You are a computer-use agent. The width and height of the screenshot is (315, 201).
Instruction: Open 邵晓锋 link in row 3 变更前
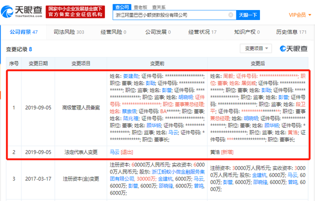[165, 186]
